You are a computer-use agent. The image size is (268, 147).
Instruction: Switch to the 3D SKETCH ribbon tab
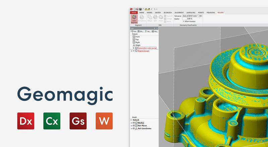coord(167,13)
